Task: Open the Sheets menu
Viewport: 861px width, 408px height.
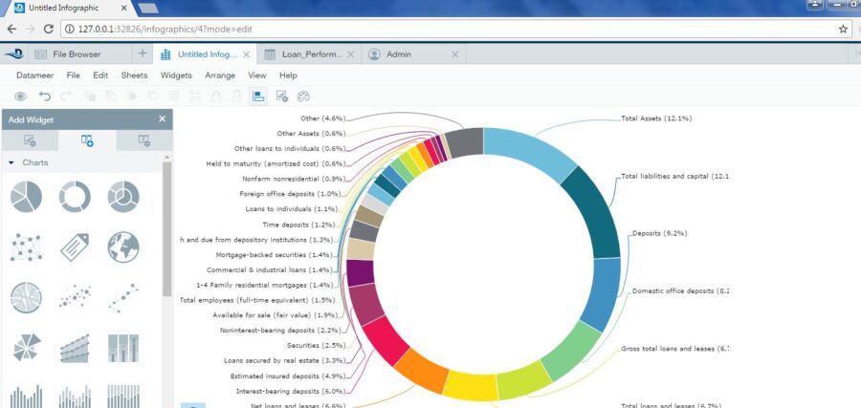Action: 135,75
